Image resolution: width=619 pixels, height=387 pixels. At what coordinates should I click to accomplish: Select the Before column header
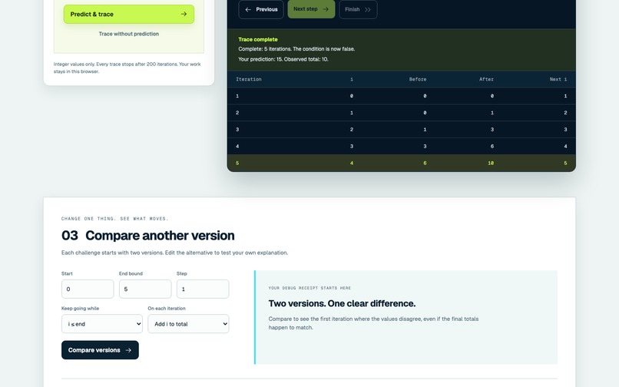(418, 79)
